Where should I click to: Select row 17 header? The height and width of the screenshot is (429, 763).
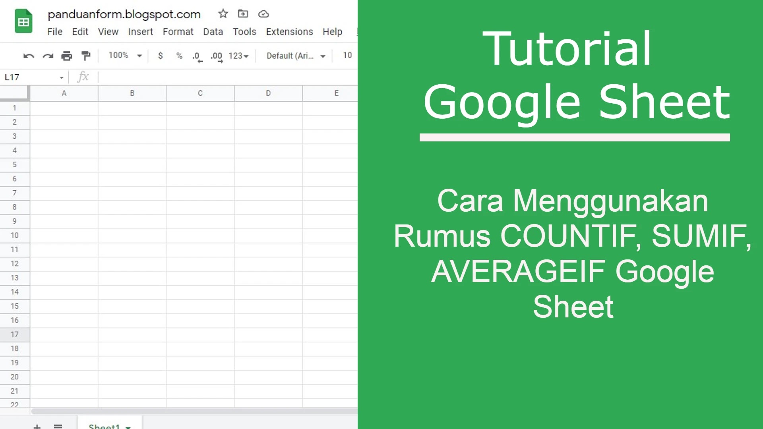(15, 334)
